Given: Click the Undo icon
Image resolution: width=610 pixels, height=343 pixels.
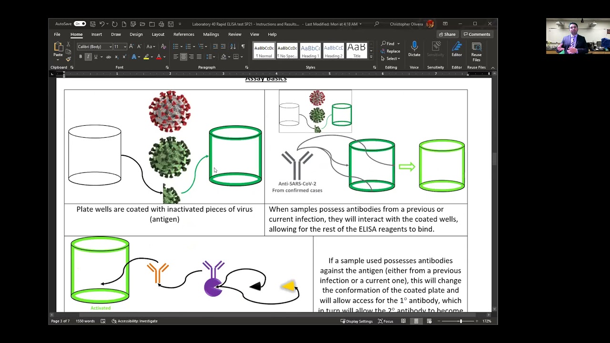Looking at the screenshot, I should point(102,24).
